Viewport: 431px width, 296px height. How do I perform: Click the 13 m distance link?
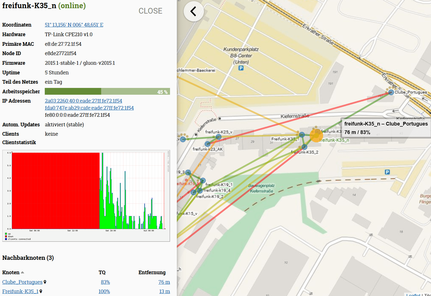pyautogui.click(x=165, y=291)
